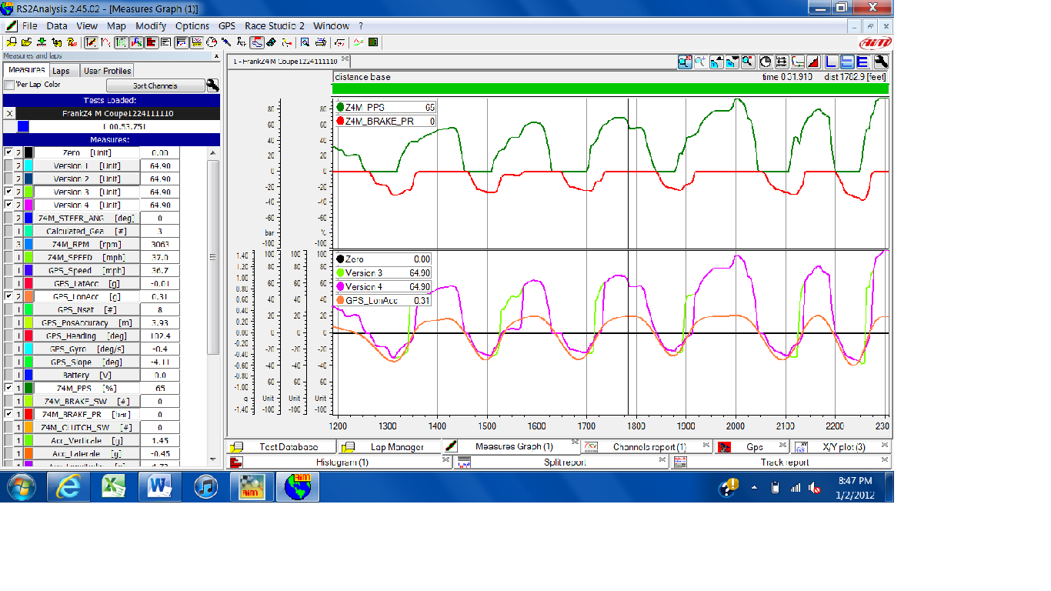Click the Z4M_STEER_ANG [deg] channel button
The width and height of the screenshot is (1051, 591).
click(86, 219)
